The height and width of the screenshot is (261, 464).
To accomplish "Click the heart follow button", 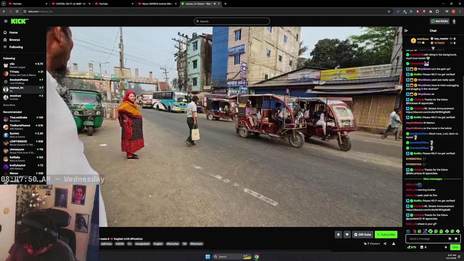I will click(x=347, y=235).
